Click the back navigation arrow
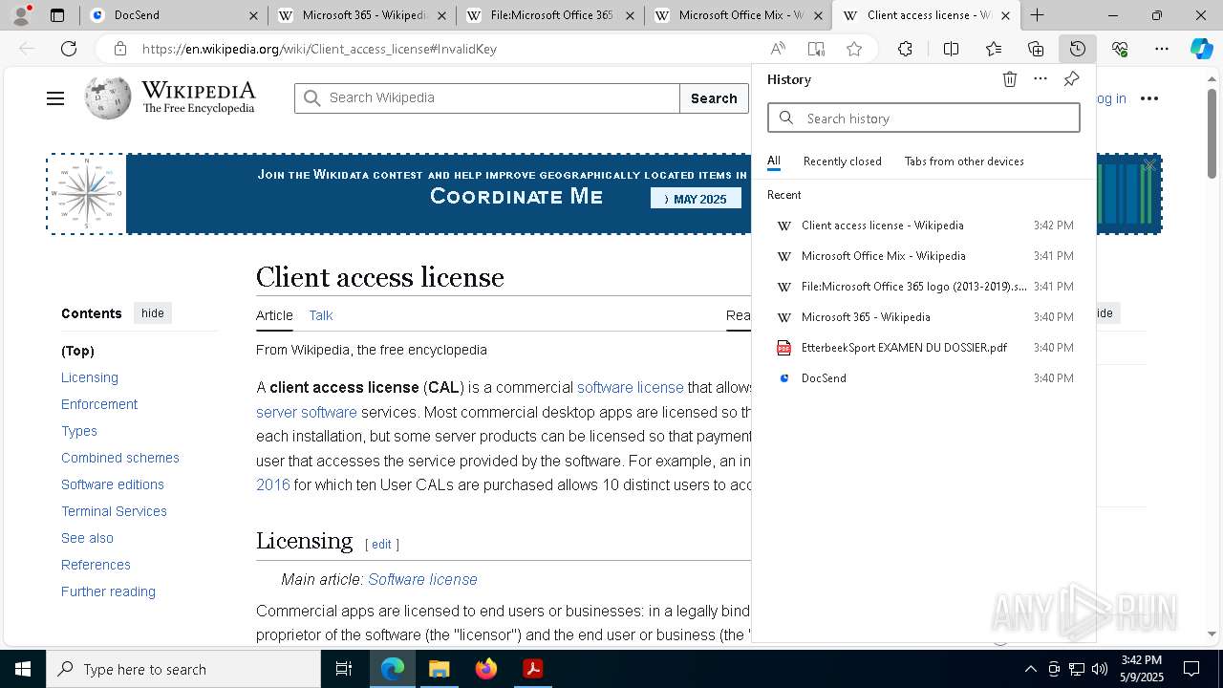 click(27, 49)
